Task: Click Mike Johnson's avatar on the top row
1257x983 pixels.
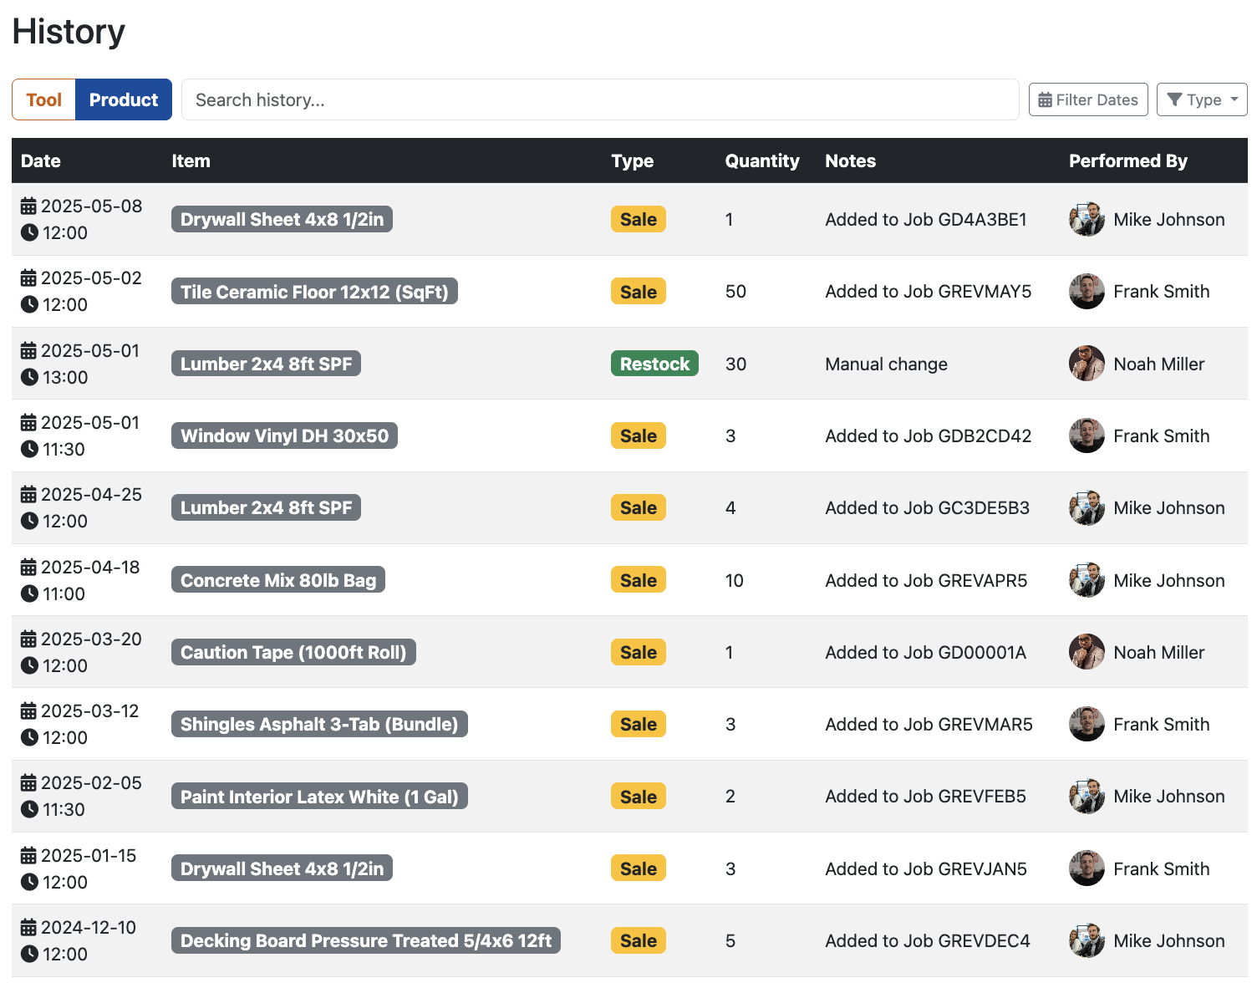Action: (1087, 219)
